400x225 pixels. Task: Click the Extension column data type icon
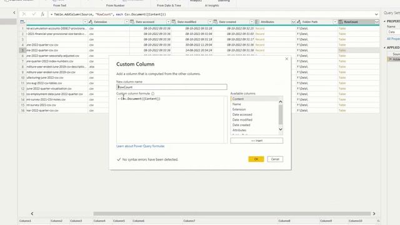pyautogui.click(x=91, y=22)
